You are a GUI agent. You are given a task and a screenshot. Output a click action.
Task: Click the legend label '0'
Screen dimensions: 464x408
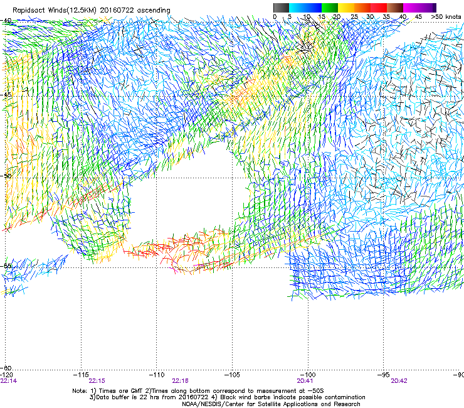point(275,16)
